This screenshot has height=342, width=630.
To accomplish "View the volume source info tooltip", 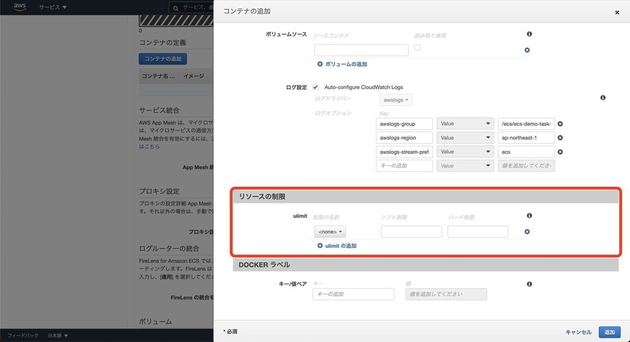I will (x=529, y=34).
